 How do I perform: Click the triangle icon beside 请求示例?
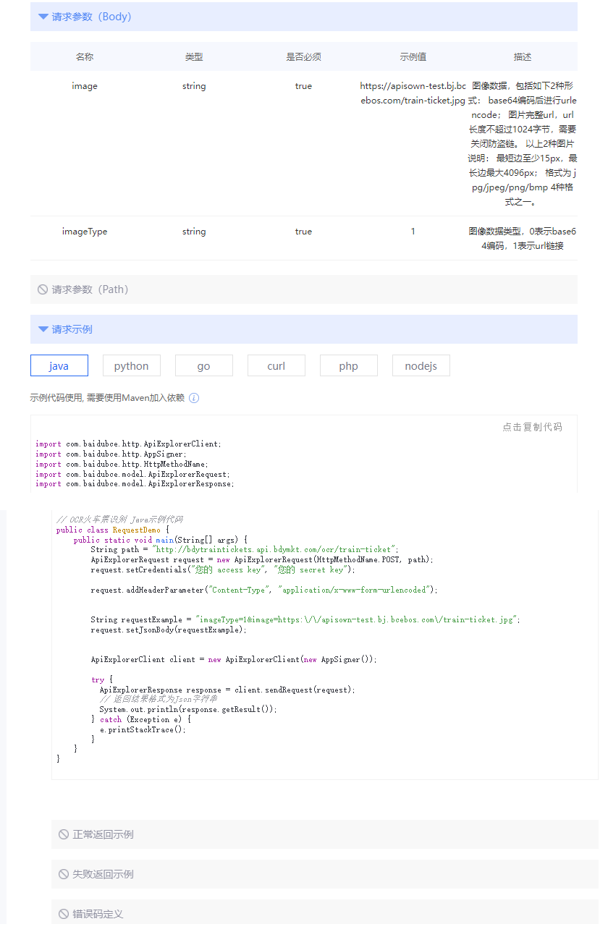click(x=43, y=329)
